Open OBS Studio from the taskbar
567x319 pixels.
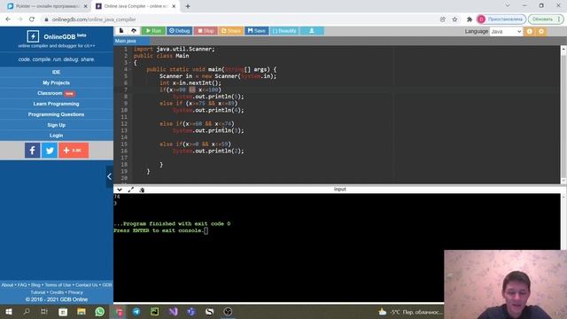click(228, 311)
